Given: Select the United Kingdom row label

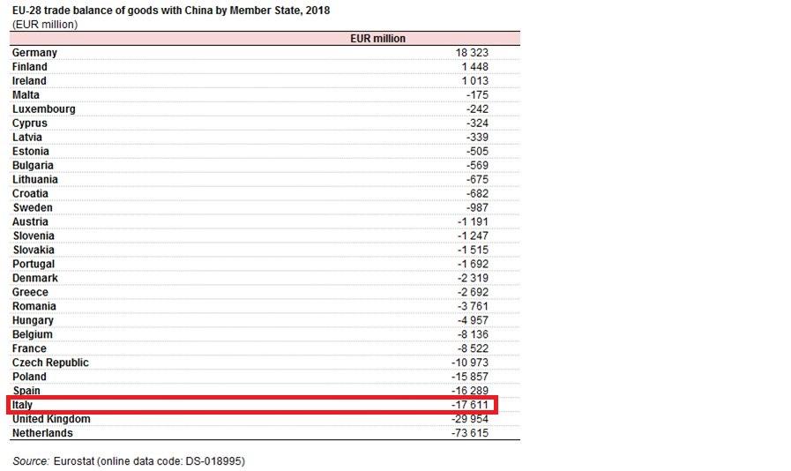Looking at the screenshot, I should pyautogui.click(x=51, y=420).
